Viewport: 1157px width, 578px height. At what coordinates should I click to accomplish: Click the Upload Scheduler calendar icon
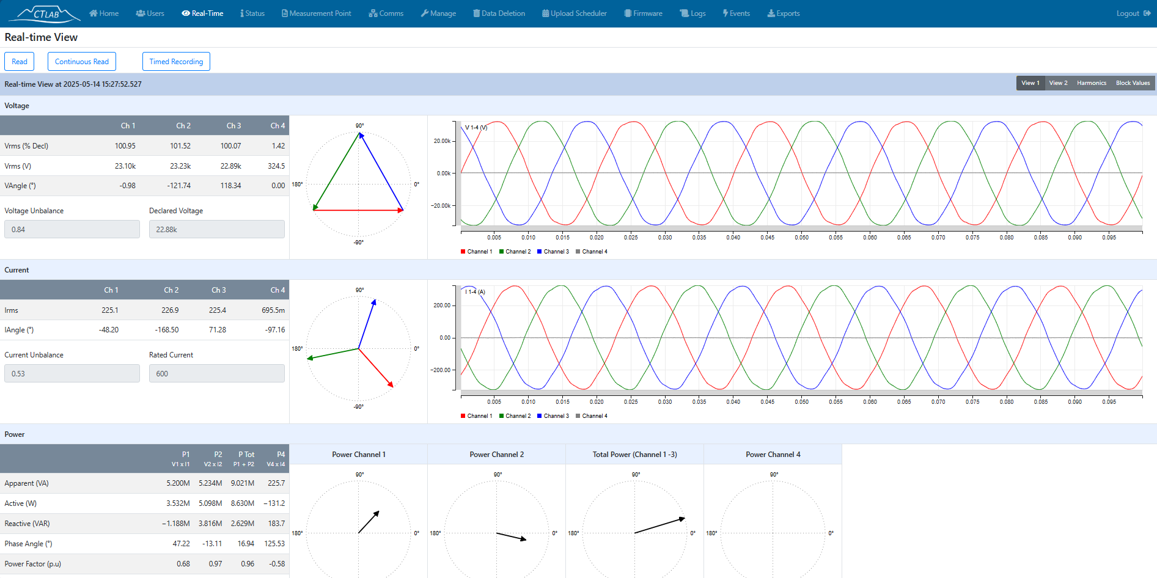tap(546, 13)
